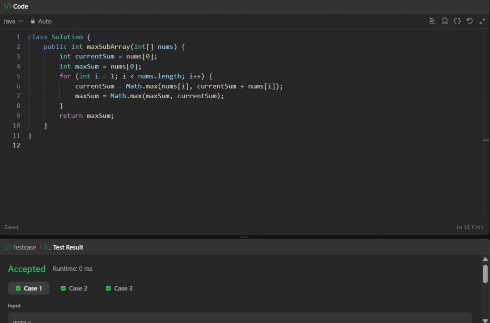Click the results panel scrollbar thumb
The image size is (490, 323).
pyautogui.click(x=485, y=274)
